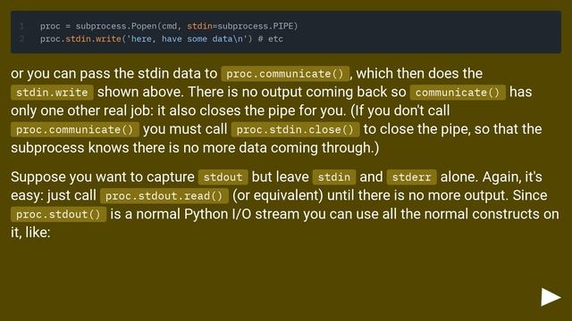The height and width of the screenshot is (321, 572).
Task: Click proc.communicate() snippet before 'you must call'
Action: [x=75, y=129]
